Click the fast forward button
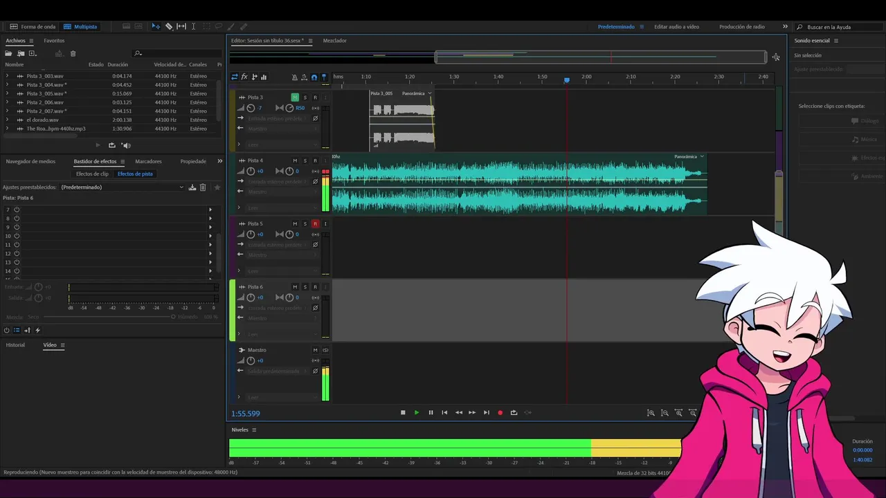The width and height of the screenshot is (886, 498). click(472, 412)
